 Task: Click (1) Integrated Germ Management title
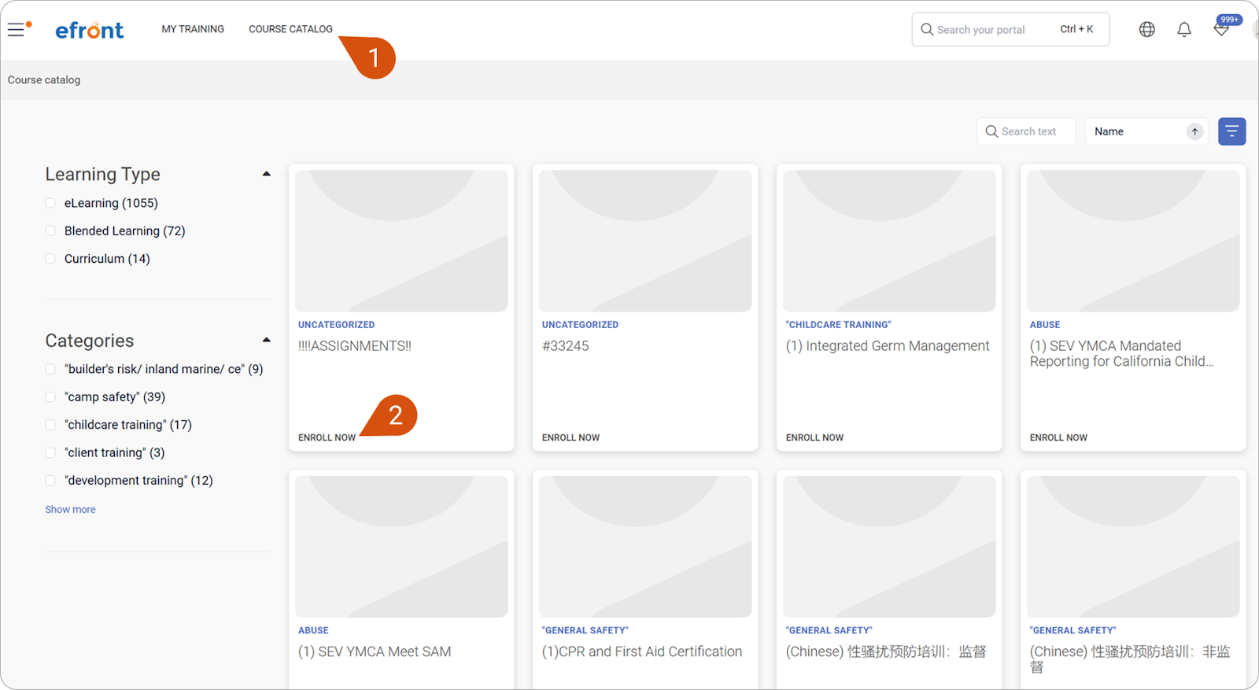pyautogui.click(x=888, y=346)
